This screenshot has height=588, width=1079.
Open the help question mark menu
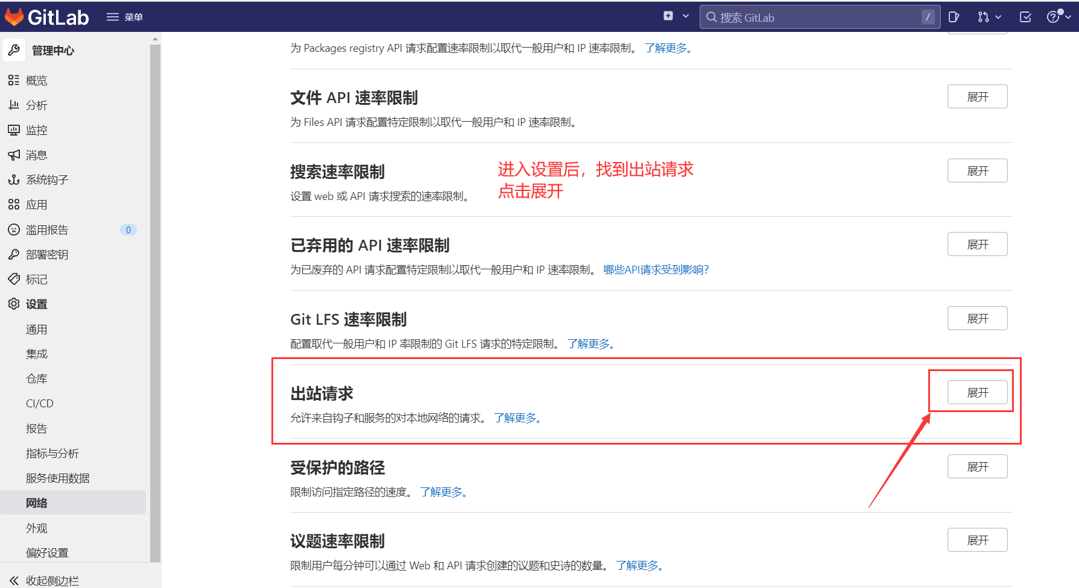coord(1058,17)
